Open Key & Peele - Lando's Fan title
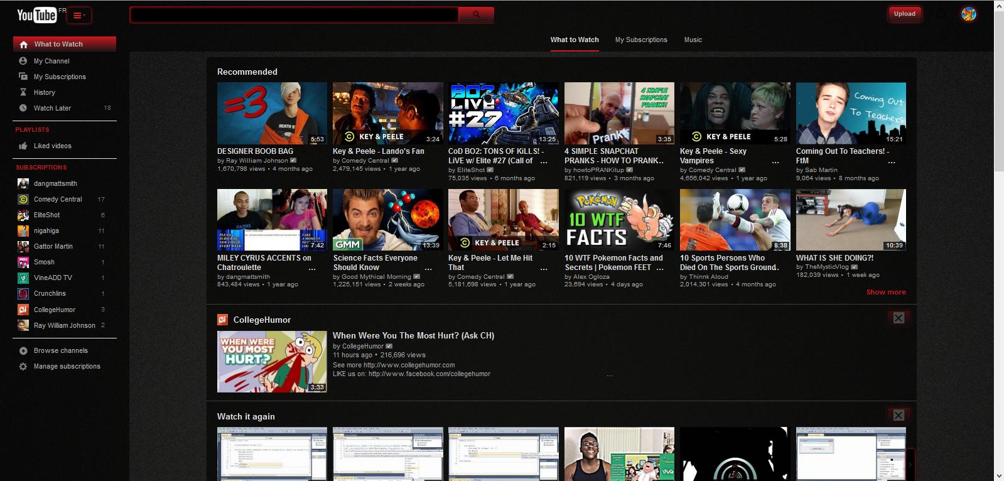This screenshot has width=1004, height=481. pyautogui.click(x=378, y=151)
